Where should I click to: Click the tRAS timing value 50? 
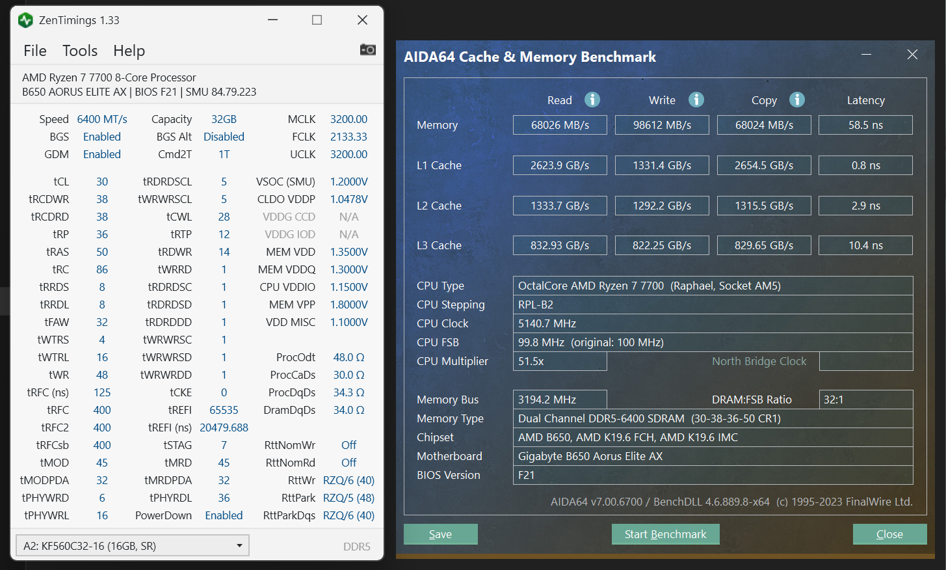coord(102,252)
